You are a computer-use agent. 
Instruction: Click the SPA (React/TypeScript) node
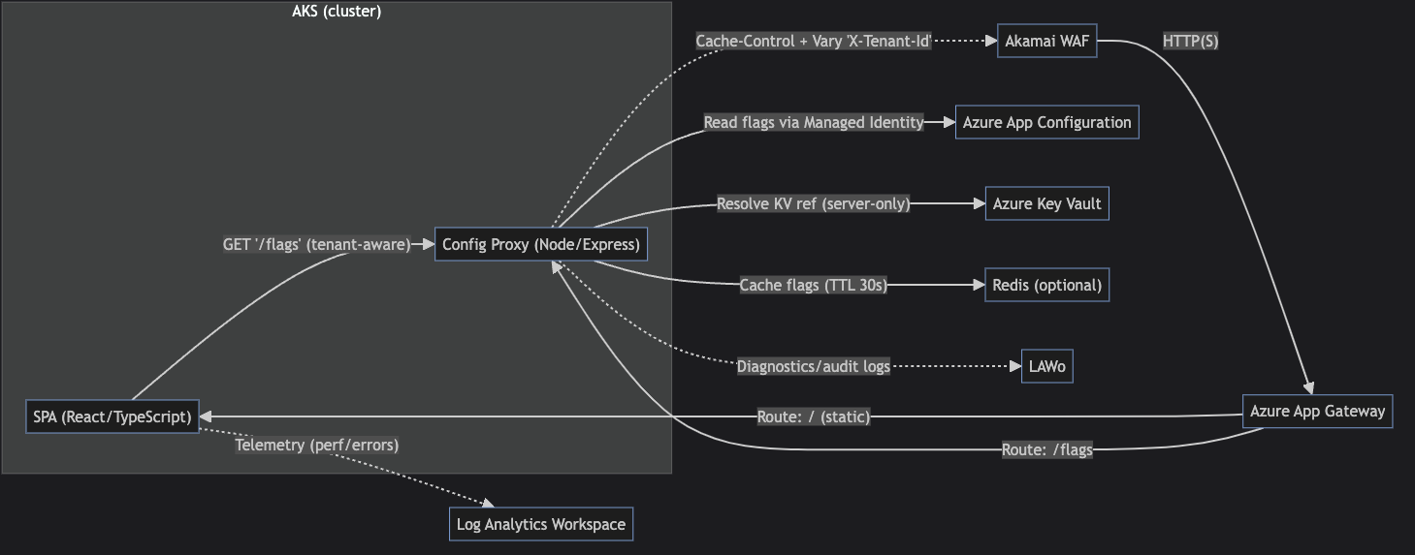pos(113,416)
